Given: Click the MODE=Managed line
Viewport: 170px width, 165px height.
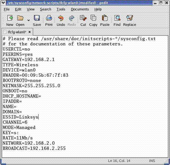Looking at the screenshot, I should (x=19, y=128).
